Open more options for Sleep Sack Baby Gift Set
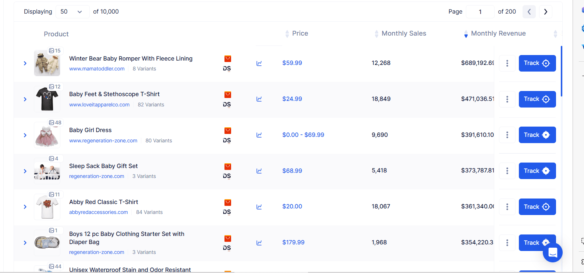This screenshot has height=273, width=584. click(x=507, y=171)
